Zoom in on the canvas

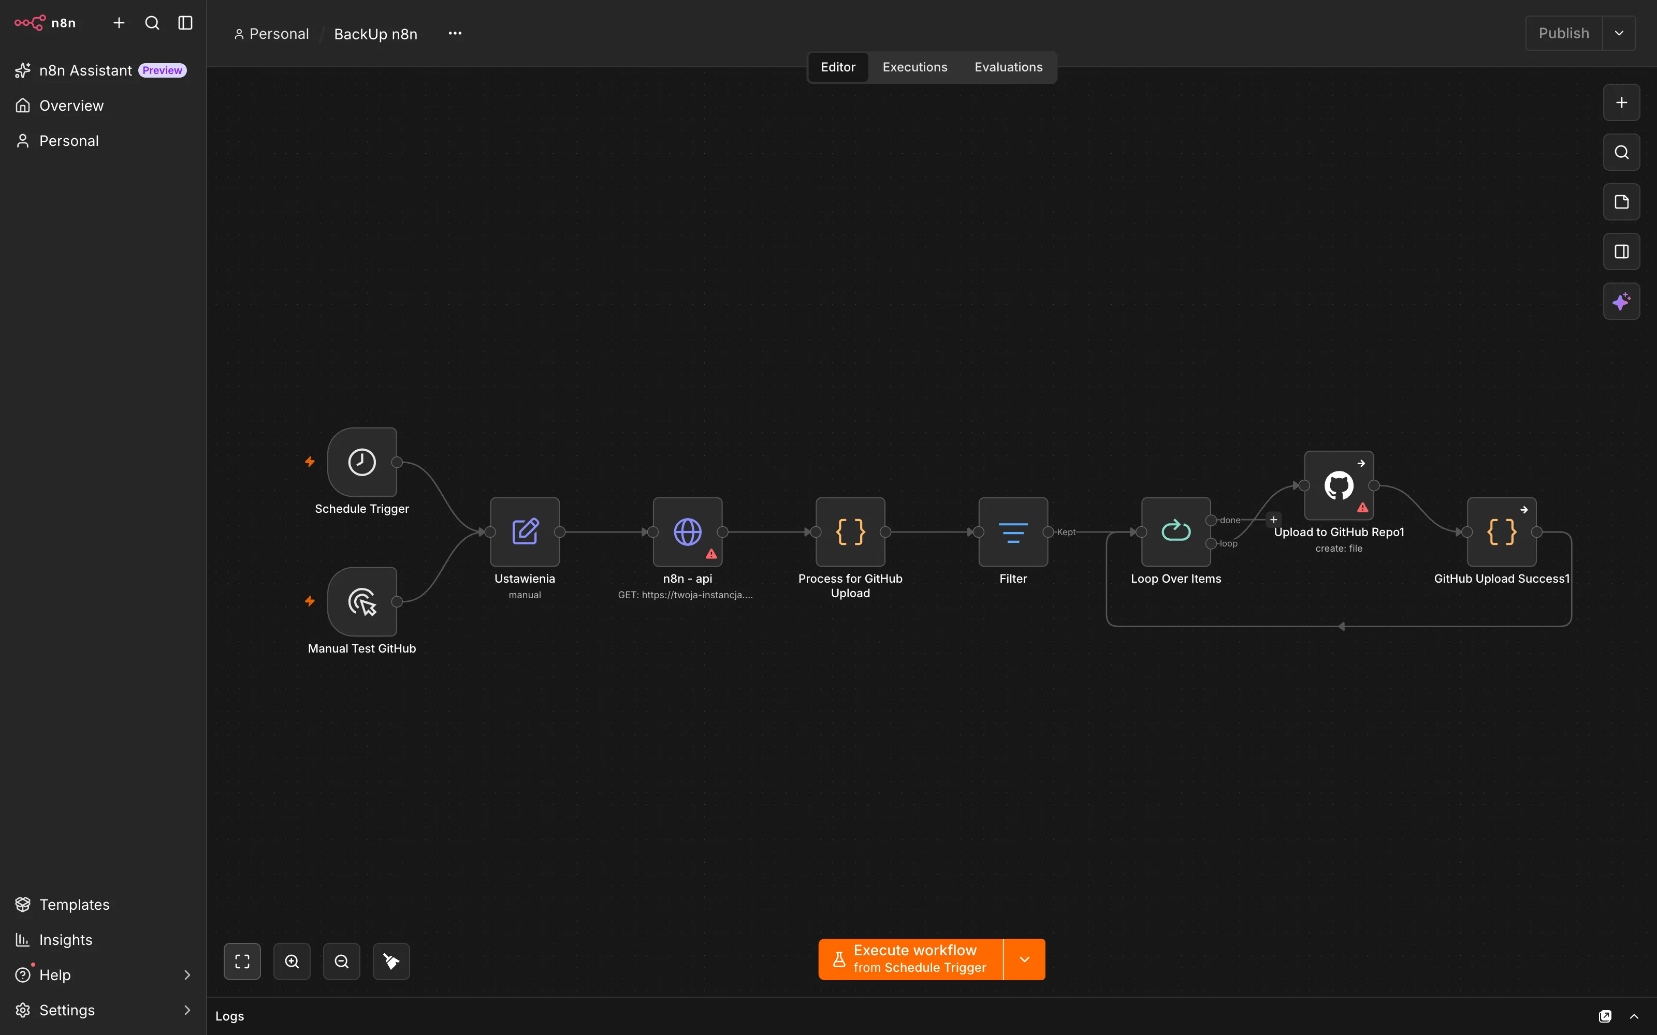click(292, 961)
